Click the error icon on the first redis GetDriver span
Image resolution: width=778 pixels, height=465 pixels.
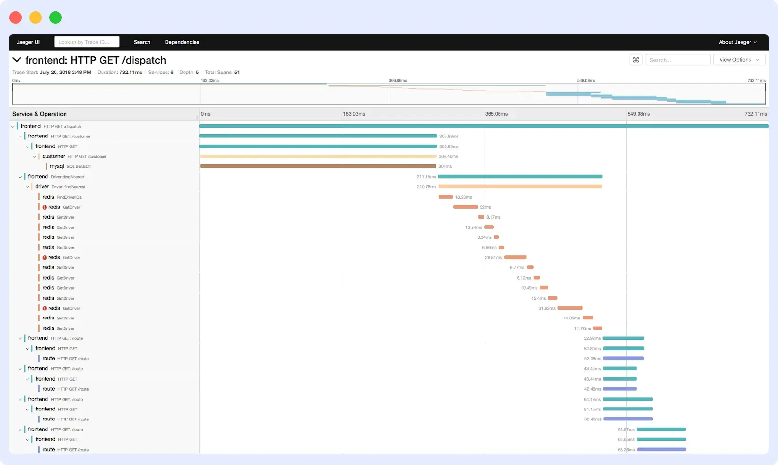(x=44, y=207)
